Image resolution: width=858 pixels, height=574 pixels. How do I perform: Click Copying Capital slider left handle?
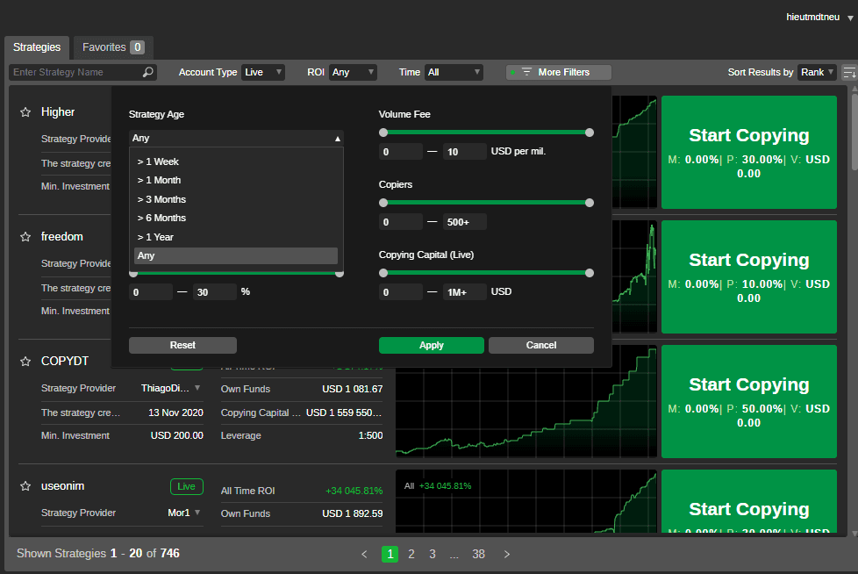[x=383, y=273]
